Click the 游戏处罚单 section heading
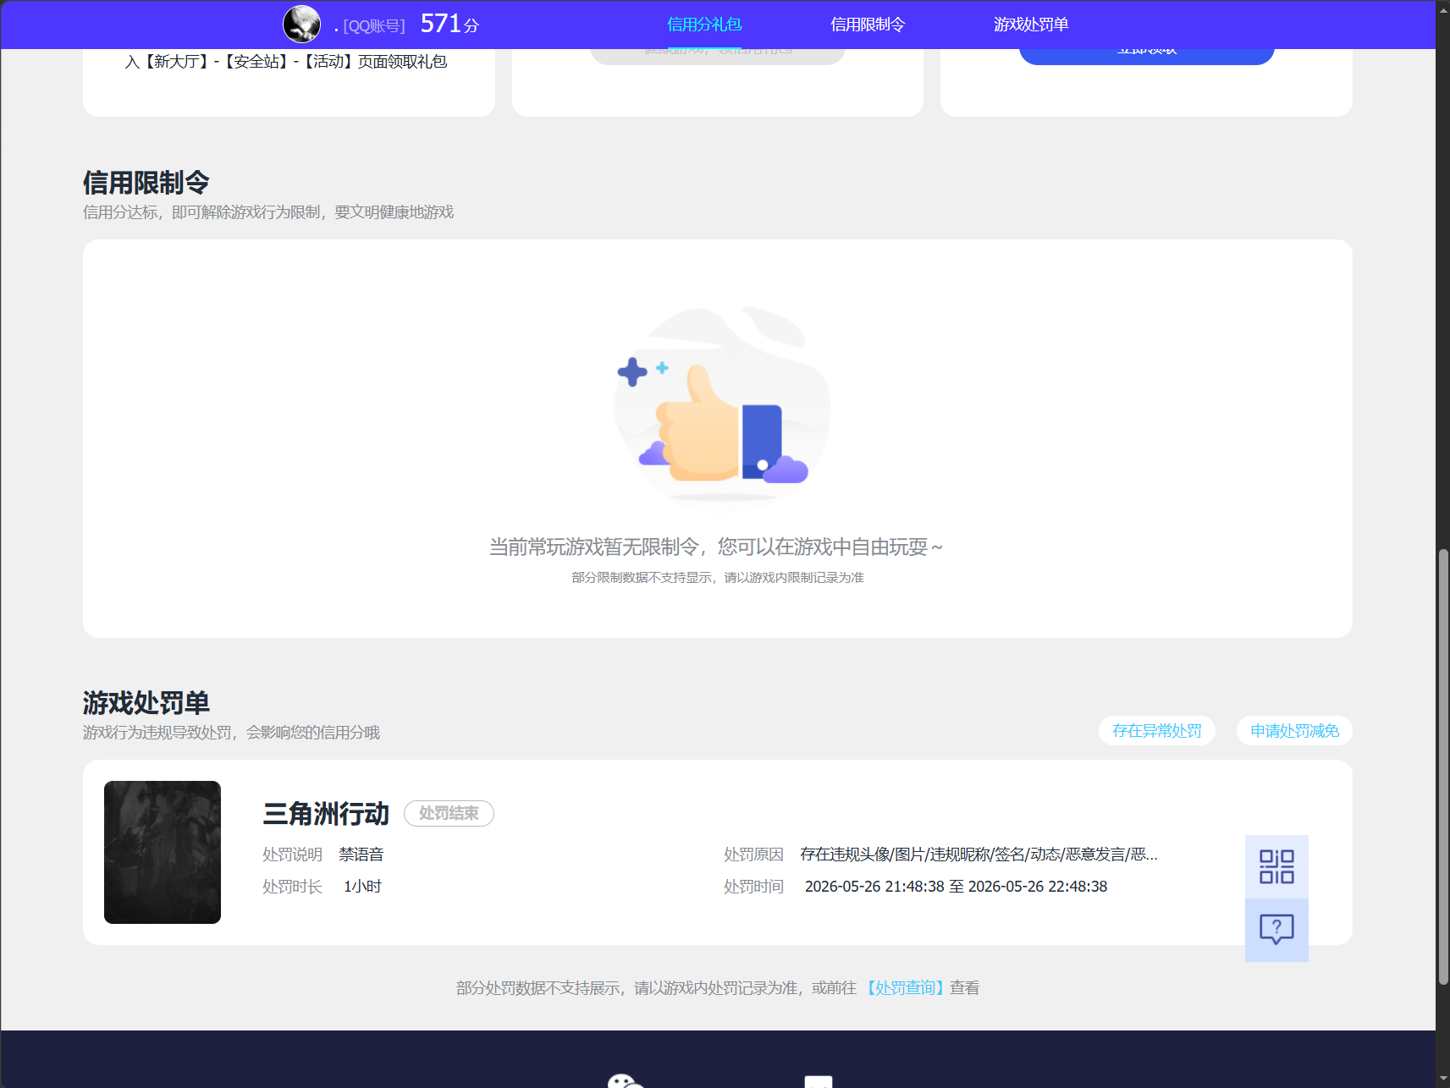Viewport: 1450px width, 1088px height. pos(146,703)
